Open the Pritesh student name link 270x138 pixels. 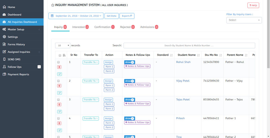point(180,118)
